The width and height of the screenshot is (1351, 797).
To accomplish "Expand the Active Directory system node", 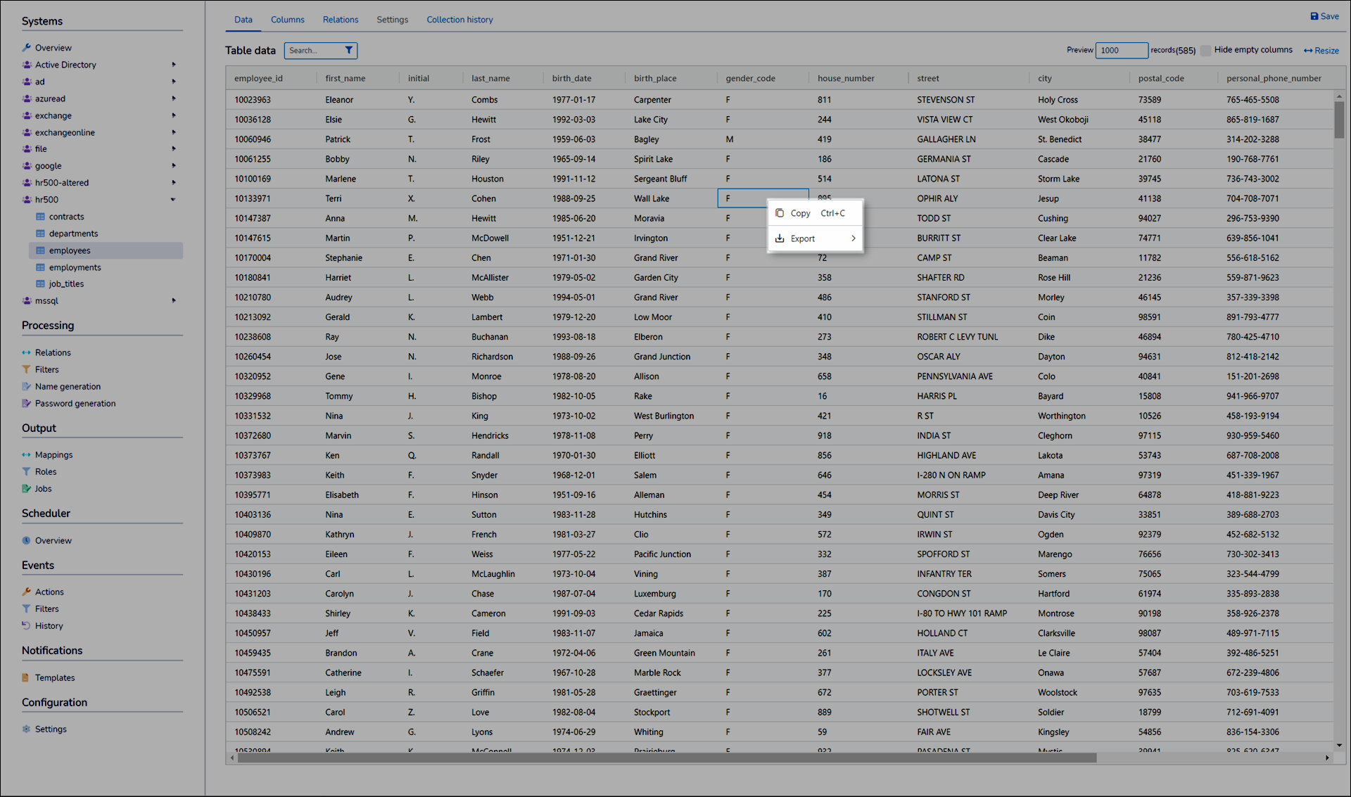I will click(173, 65).
